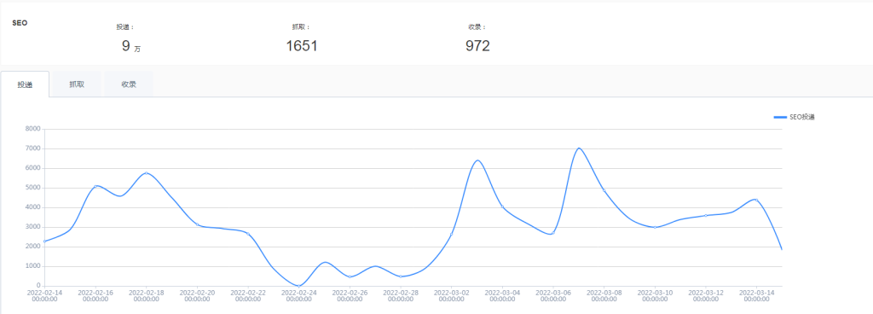
Task: Switch to the 投递 tab
Action: tap(25, 84)
